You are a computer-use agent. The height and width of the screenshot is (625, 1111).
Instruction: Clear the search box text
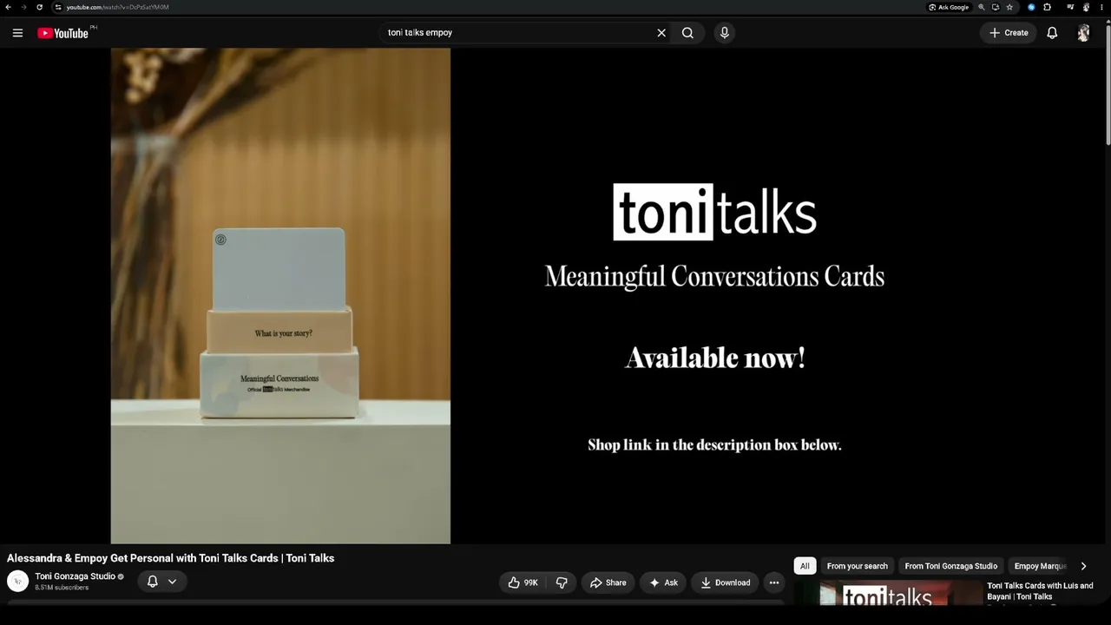[x=661, y=33]
